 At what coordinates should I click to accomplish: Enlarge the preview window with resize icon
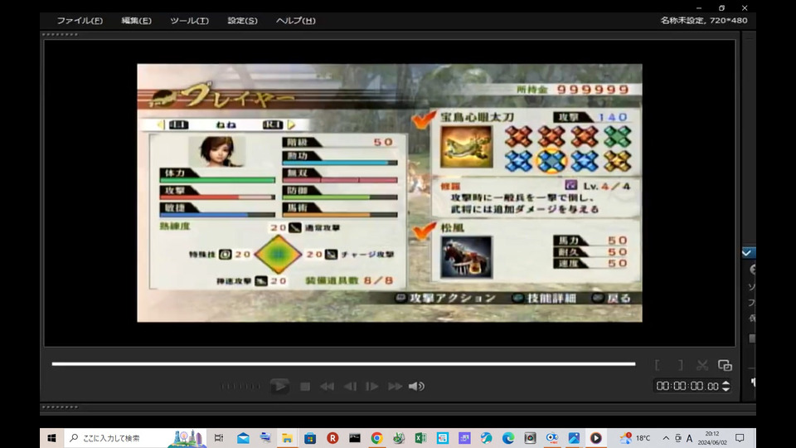pyautogui.click(x=725, y=365)
